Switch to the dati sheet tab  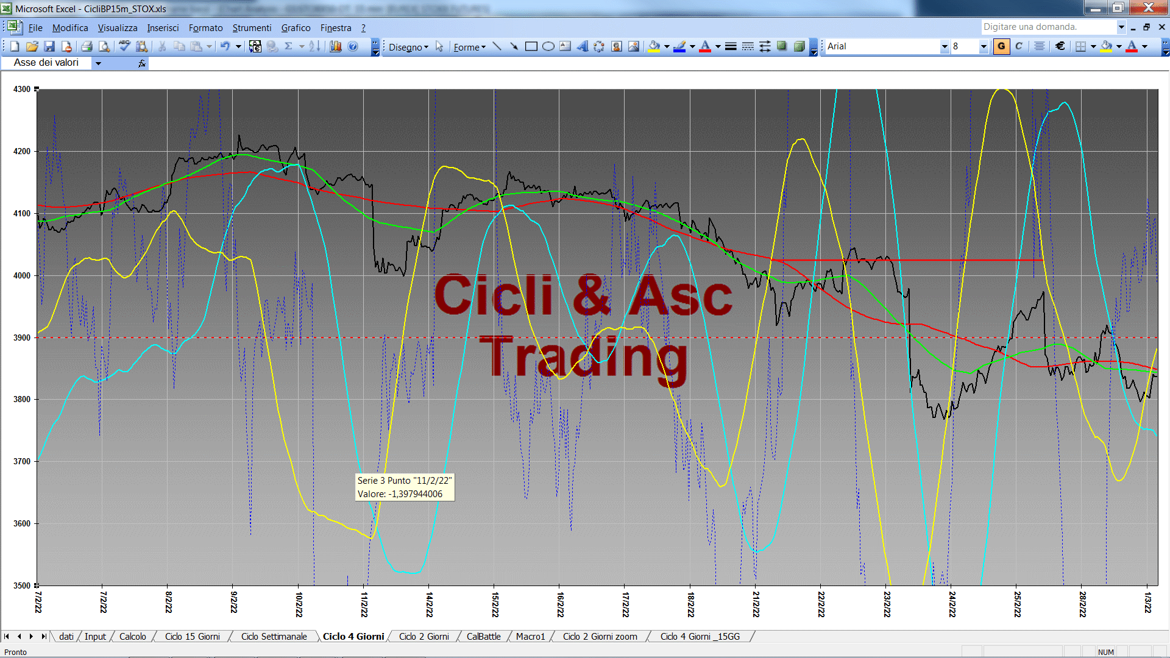66,637
